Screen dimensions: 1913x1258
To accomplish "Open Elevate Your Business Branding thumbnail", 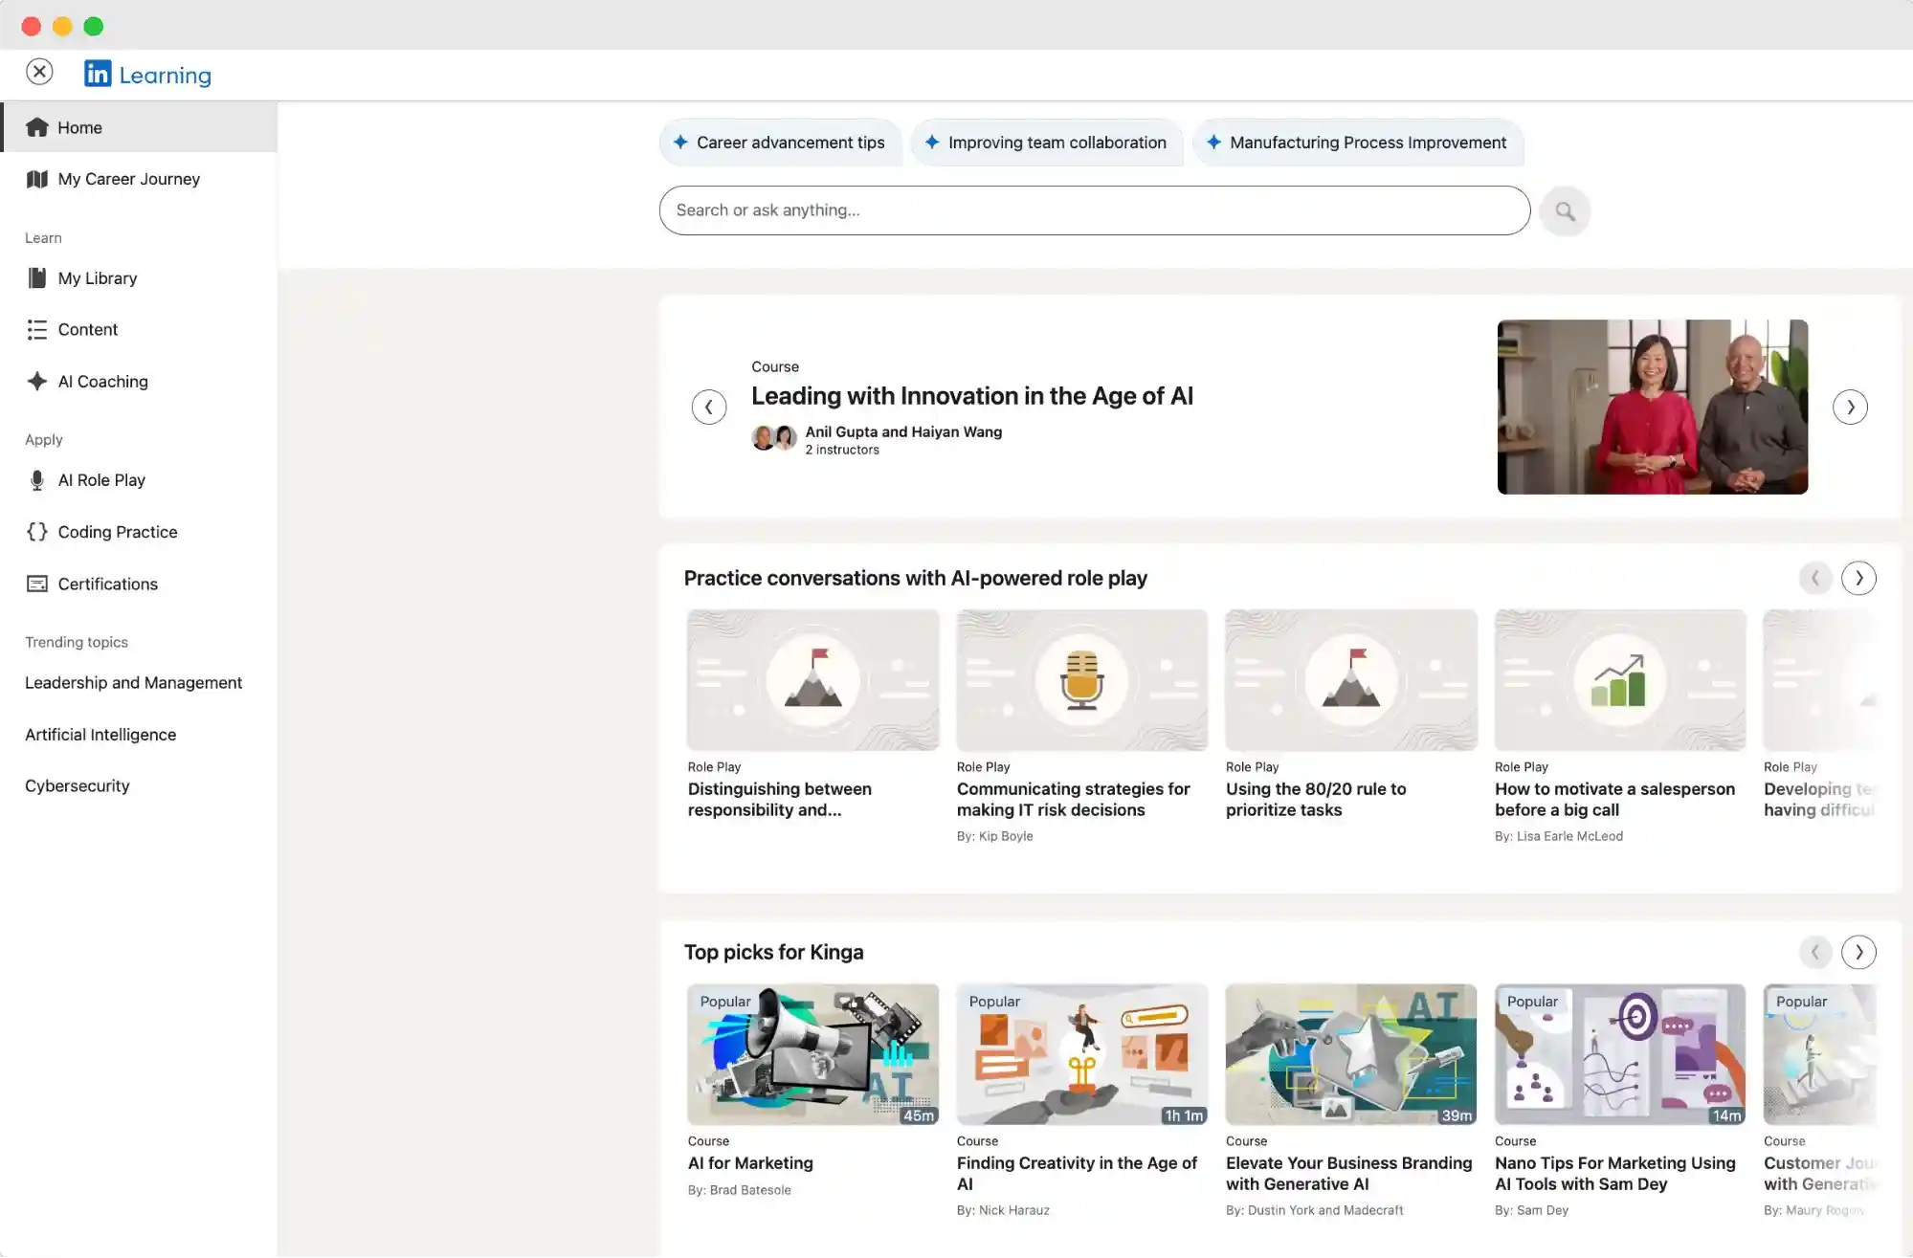I will pos(1350,1054).
